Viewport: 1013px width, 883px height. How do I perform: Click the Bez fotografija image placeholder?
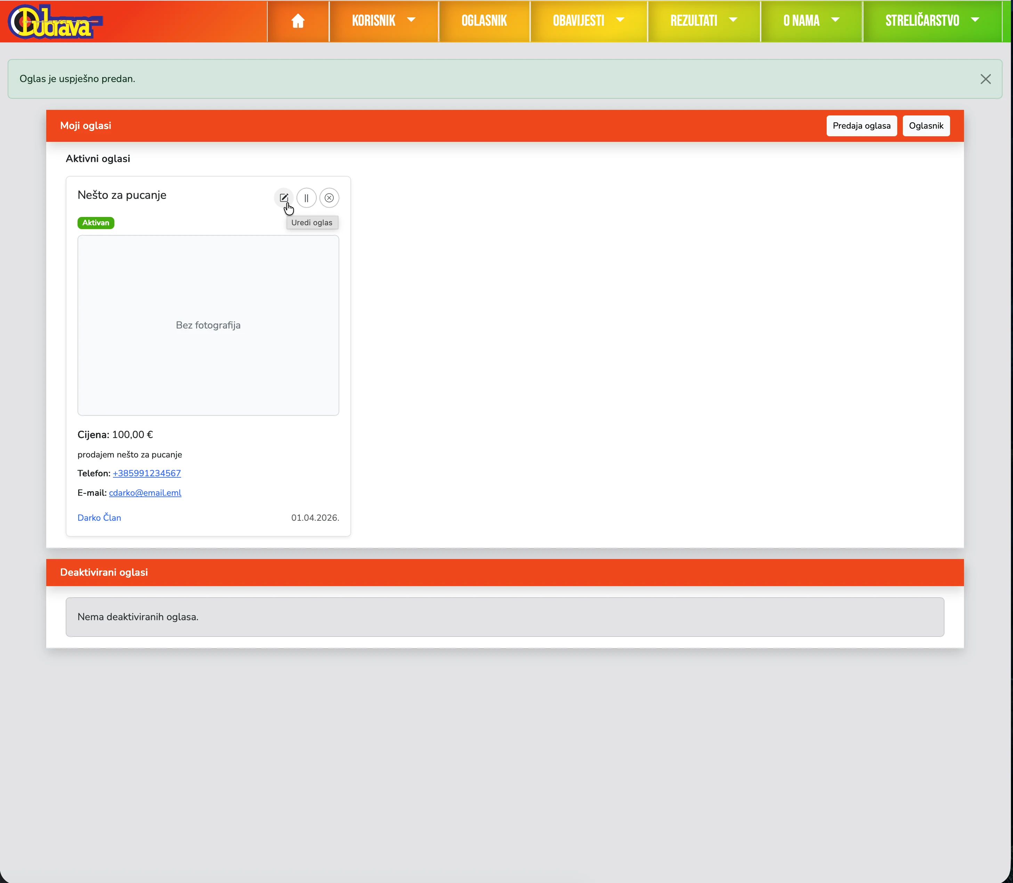[208, 325]
